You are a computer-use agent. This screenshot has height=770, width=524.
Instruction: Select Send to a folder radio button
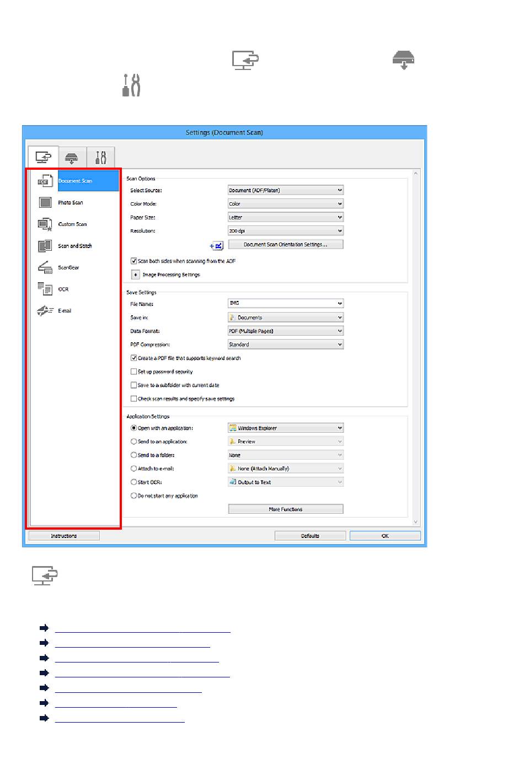133,455
